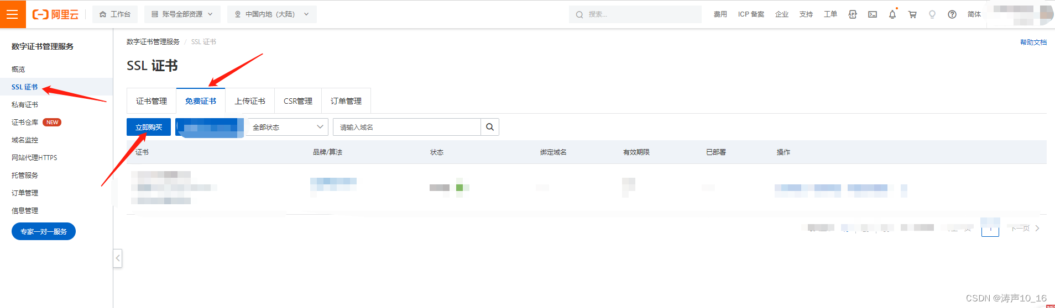Expand the 账号全部资源 dropdown
1055x308 pixels.
[182, 14]
